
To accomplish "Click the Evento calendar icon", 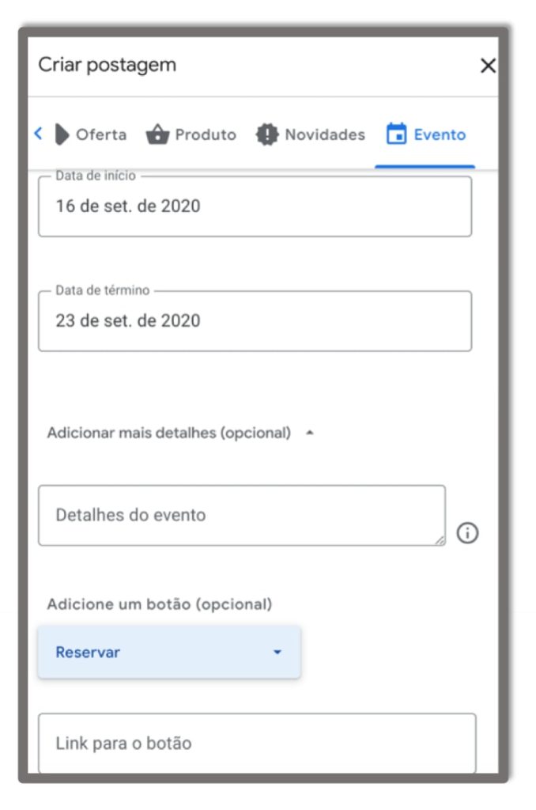I will pos(395,134).
